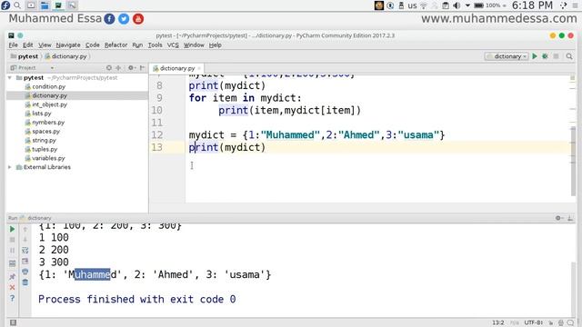Screen dimensions: 582x327
Task: Click the pytest breadcrumb in the navigation bar
Action: [x=25, y=56]
